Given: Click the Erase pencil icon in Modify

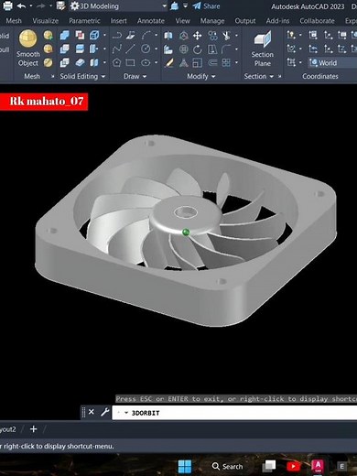Looking at the screenshot, I should tap(168, 62).
